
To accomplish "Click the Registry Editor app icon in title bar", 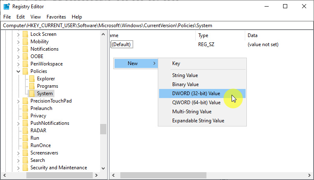I will pyautogui.click(x=7, y=7).
